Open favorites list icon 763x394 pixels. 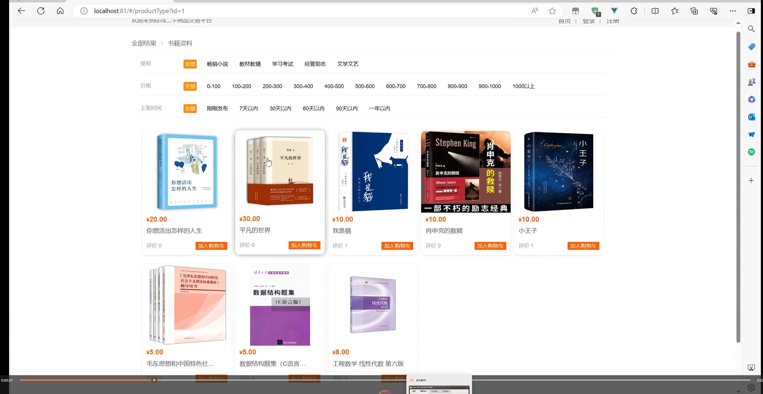point(675,11)
